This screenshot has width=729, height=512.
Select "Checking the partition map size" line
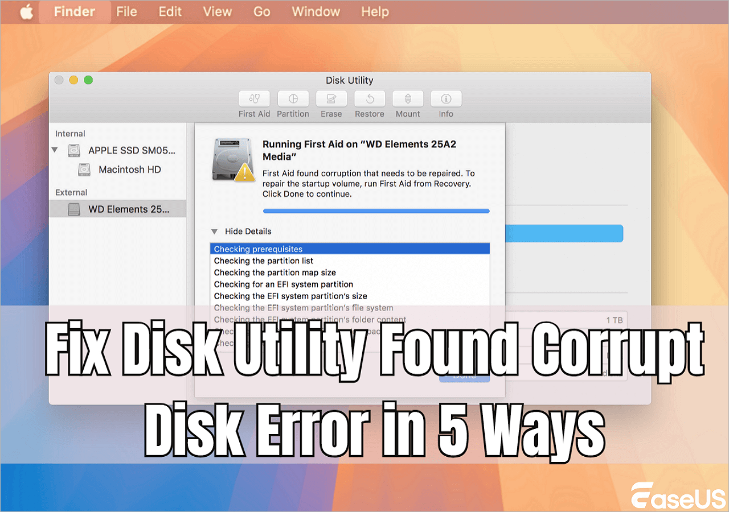(350, 272)
